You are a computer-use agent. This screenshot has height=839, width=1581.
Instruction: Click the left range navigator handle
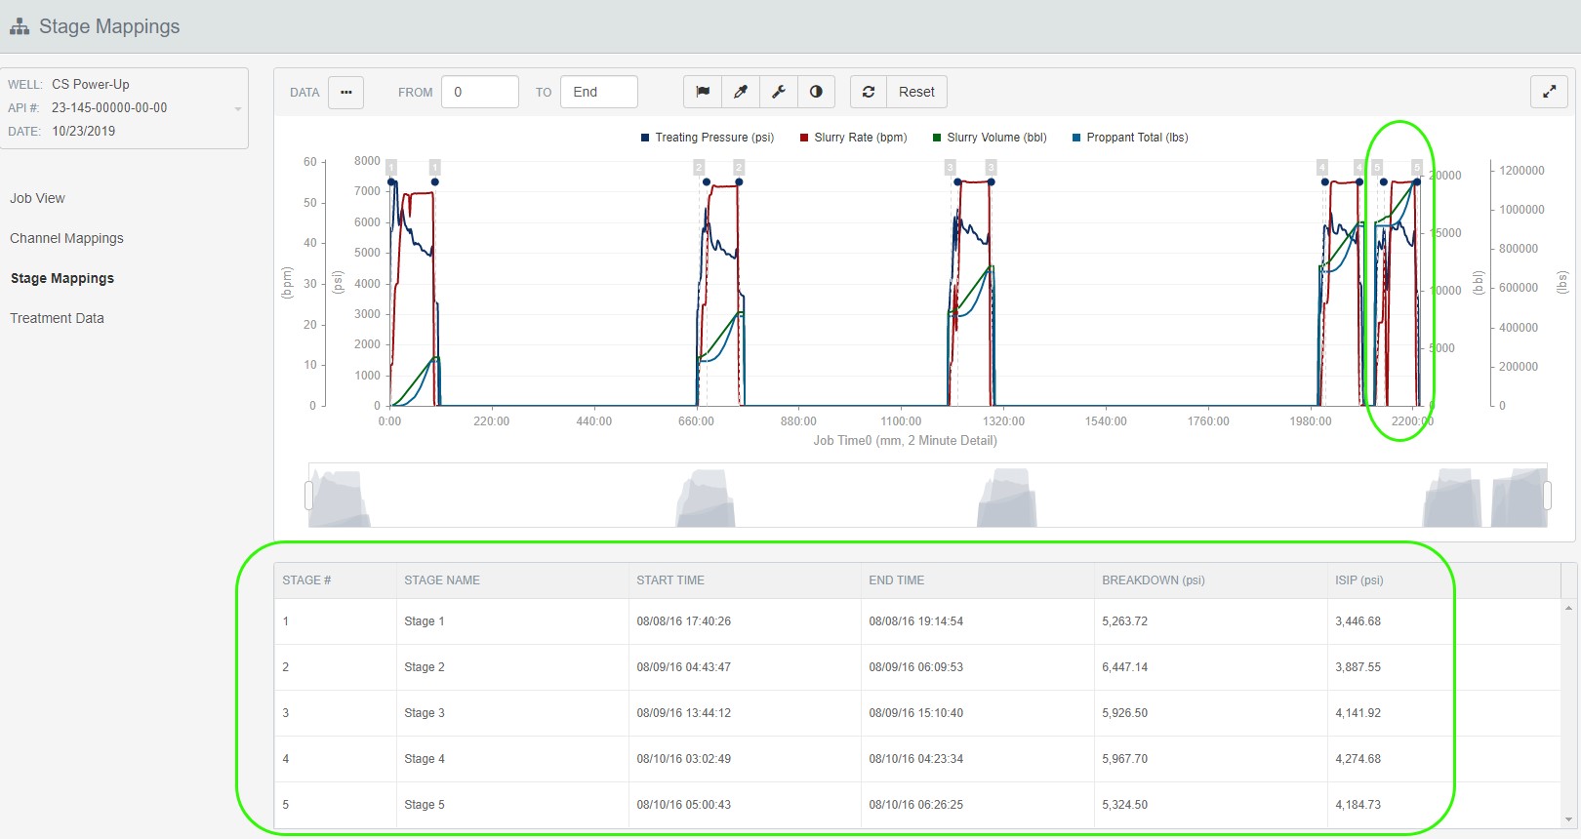pos(308,496)
